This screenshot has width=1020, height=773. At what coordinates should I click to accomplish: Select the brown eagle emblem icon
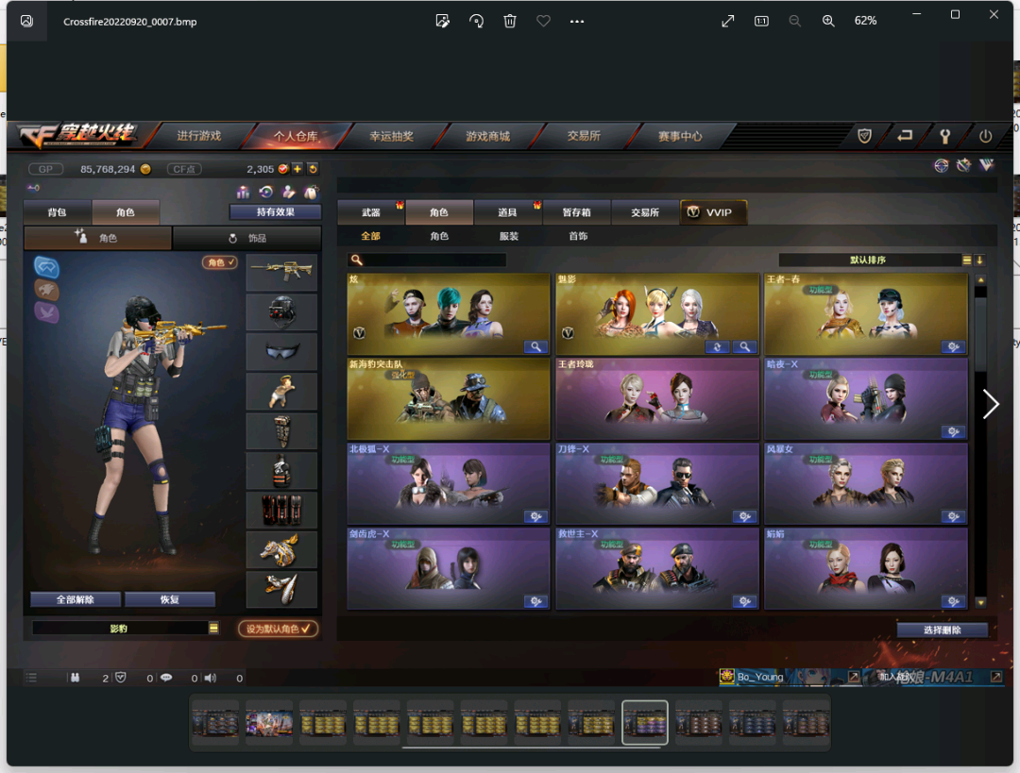click(47, 290)
